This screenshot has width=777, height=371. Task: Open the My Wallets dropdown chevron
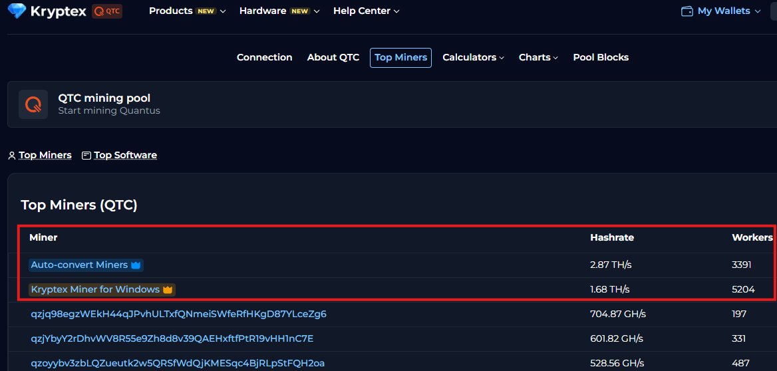757,11
